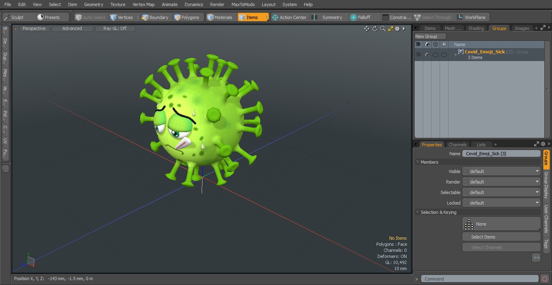Click the Locked channel keyframe circle
552x285 pixels.
pos(465,203)
